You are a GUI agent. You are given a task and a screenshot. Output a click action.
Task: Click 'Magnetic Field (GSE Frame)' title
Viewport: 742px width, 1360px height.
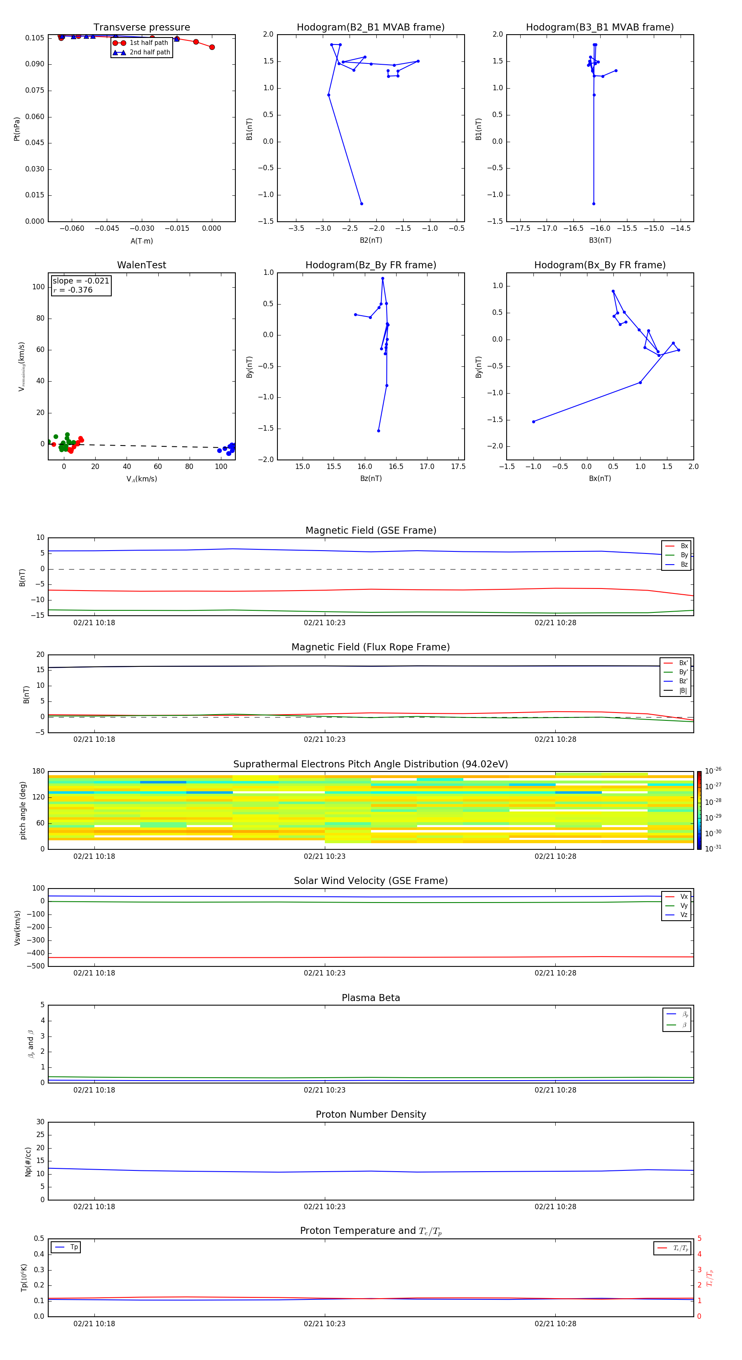(371, 530)
